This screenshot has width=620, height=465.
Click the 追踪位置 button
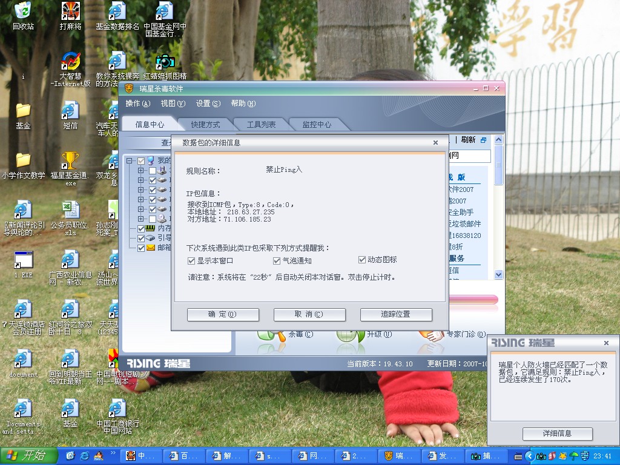pos(396,315)
